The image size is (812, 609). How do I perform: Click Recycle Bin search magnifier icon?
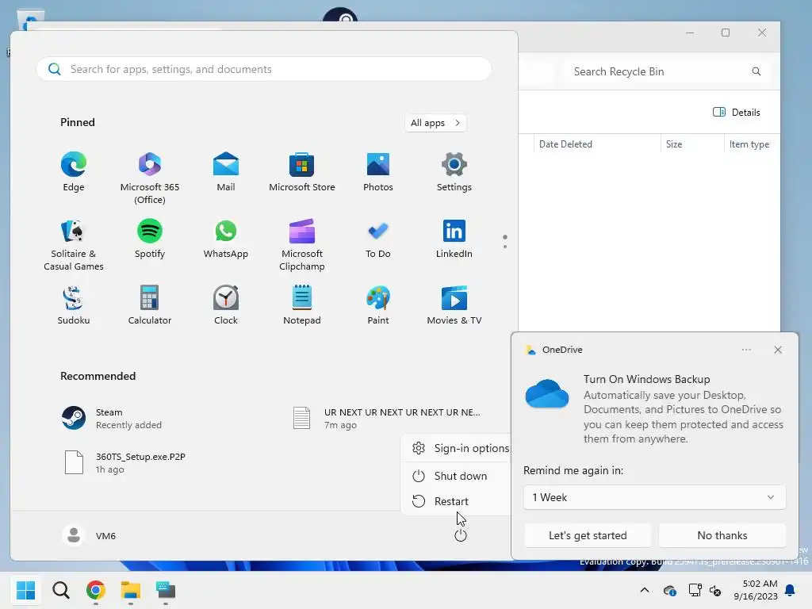(x=756, y=71)
